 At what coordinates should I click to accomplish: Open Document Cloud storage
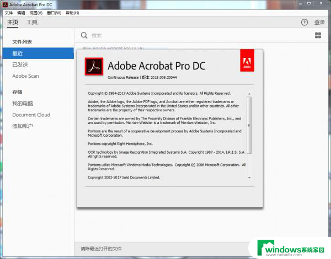coord(31,115)
